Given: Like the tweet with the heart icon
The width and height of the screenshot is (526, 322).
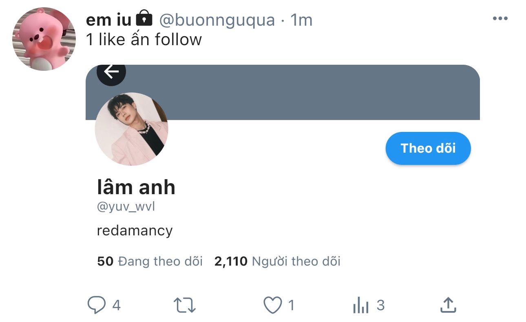Looking at the screenshot, I should (273, 305).
